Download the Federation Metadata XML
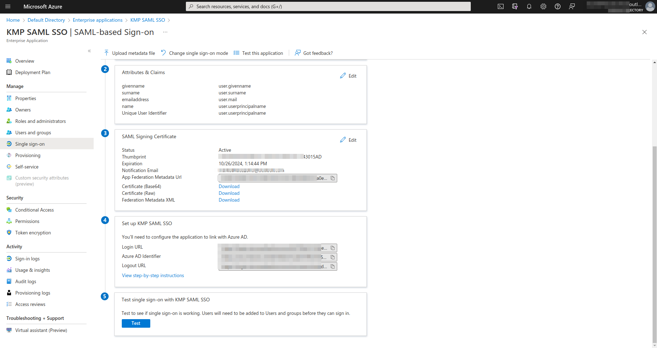Image resolution: width=657 pixels, height=348 pixels. 229,200
